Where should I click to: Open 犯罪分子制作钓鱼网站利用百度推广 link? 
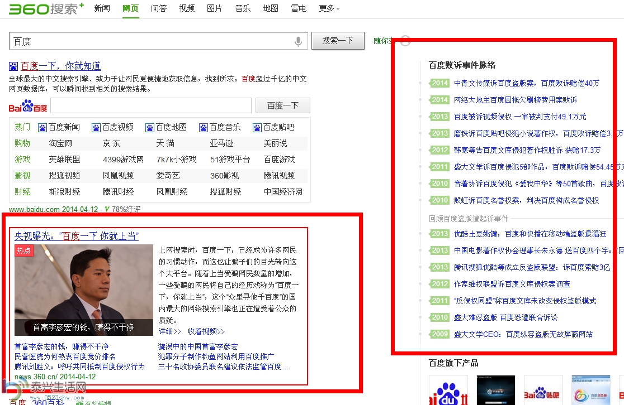216,356
